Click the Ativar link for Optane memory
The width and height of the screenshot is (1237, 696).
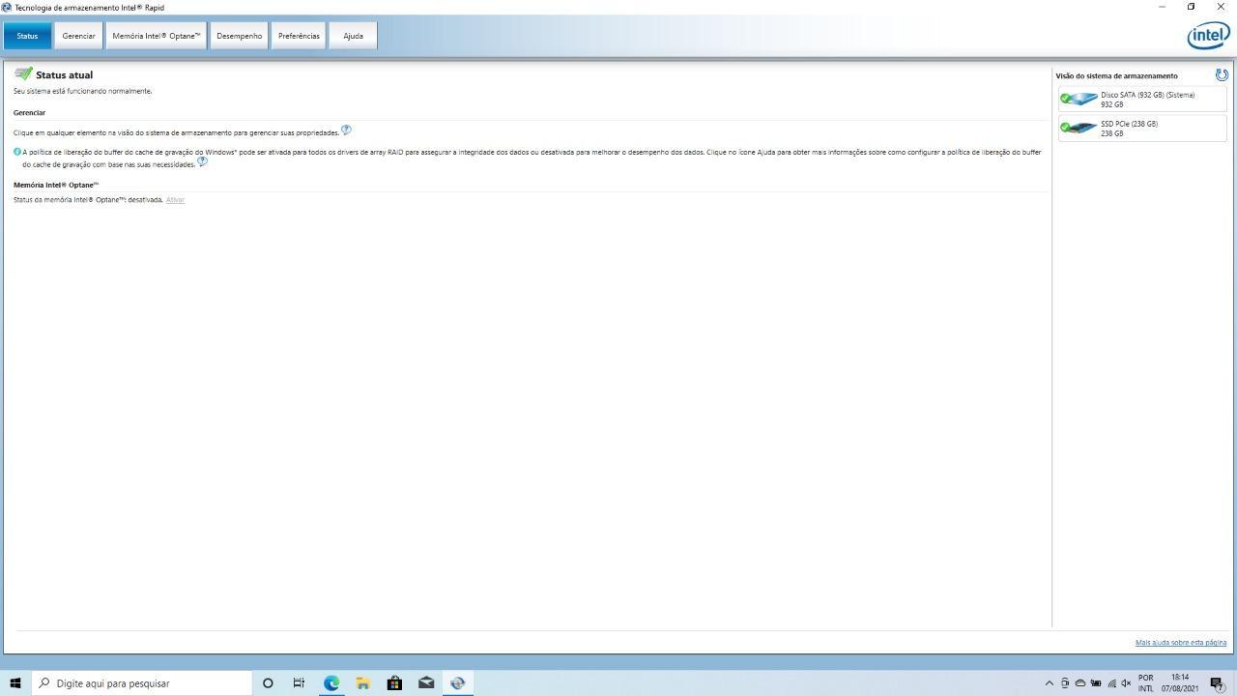tap(175, 200)
